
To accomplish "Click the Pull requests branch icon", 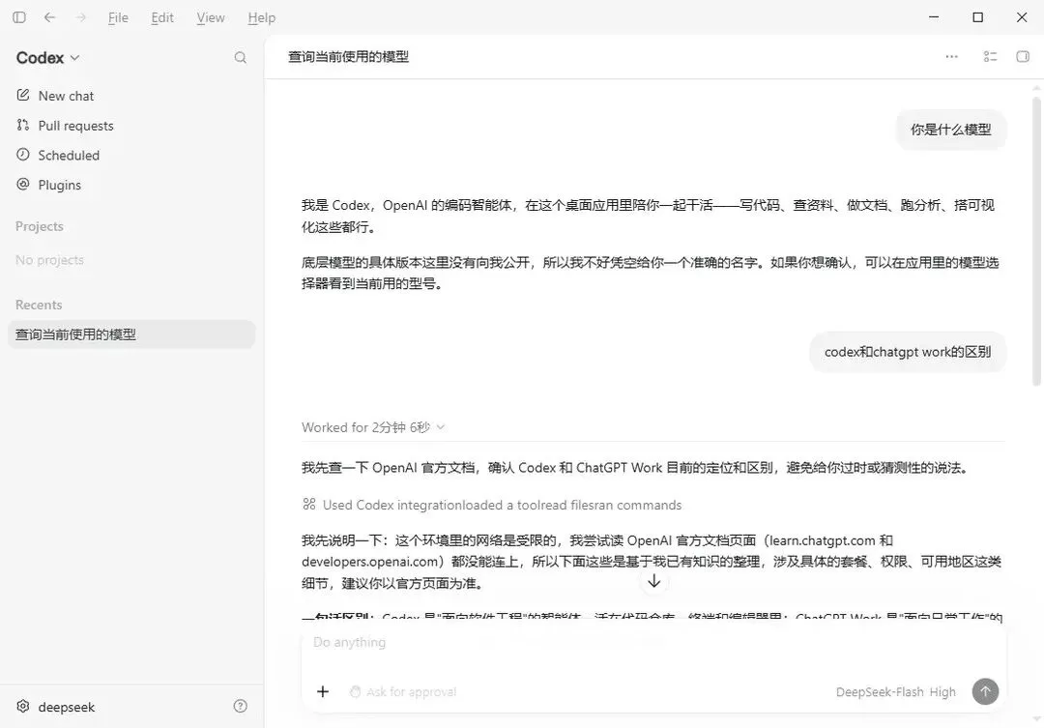I will pyautogui.click(x=22, y=125).
